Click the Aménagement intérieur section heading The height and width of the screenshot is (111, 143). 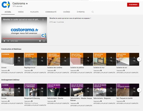[x=10, y=80]
